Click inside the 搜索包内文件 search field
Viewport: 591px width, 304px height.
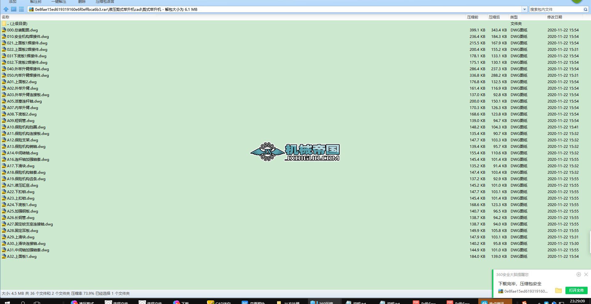[554, 9]
